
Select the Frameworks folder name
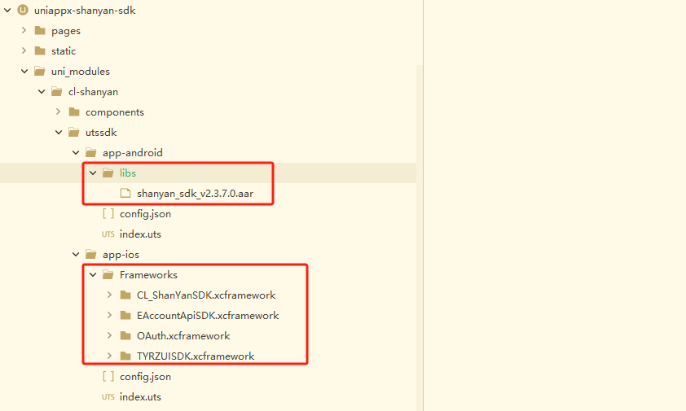(x=149, y=274)
